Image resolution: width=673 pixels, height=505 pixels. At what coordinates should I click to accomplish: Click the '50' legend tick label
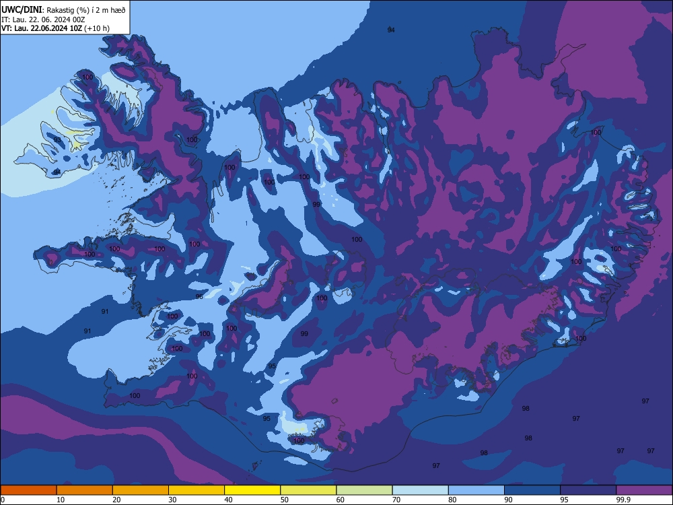(285, 500)
